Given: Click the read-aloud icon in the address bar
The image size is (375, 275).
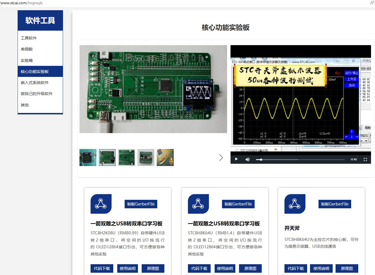Looking at the screenshot, I should [x=372, y=3].
